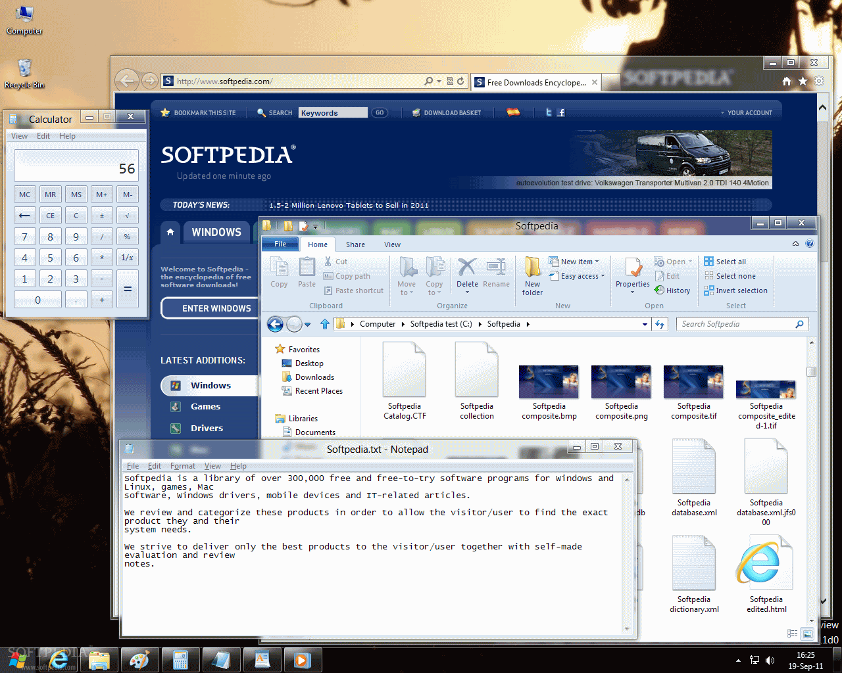Viewport: 842px width, 673px height.
Task: Click the browser refresh icon in the address bar
Action: [460, 81]
